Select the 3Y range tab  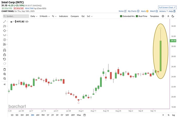tap(57, 115)
